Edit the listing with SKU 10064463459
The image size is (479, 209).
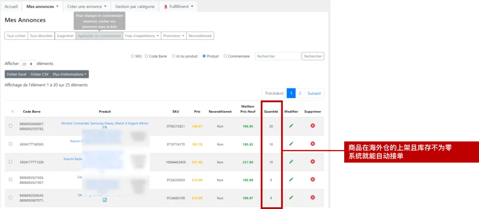coord(291,162)
